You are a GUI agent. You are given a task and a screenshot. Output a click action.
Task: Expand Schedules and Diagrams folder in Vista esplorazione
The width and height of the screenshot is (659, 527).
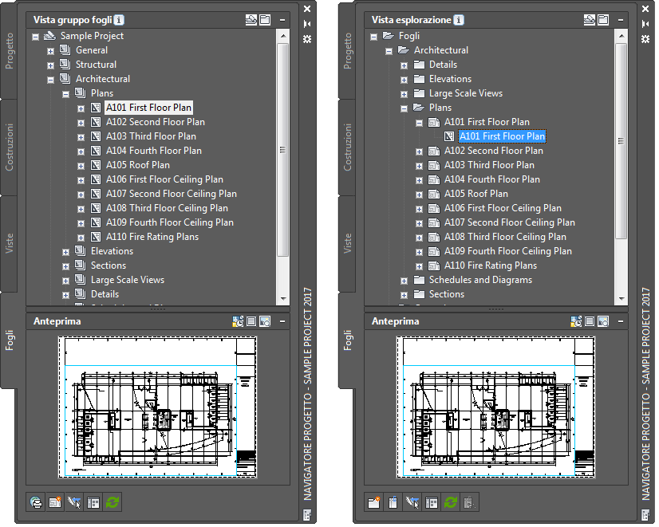pyautogui.click(x=404, y=281)
